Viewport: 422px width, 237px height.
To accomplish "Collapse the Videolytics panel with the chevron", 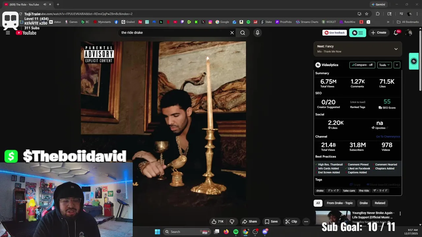I will [x=397, y=65].
